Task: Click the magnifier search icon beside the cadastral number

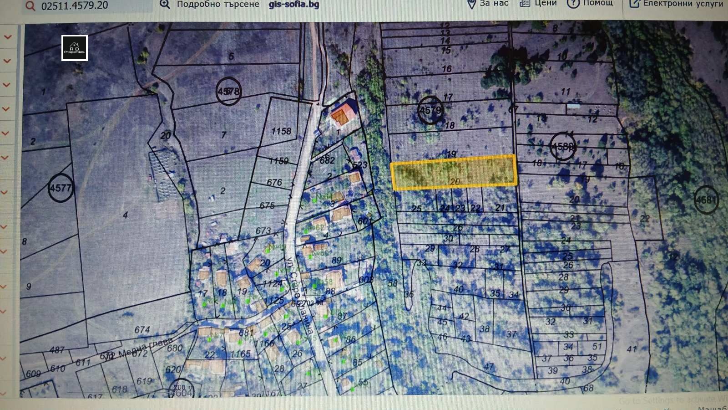Action: 30,6
